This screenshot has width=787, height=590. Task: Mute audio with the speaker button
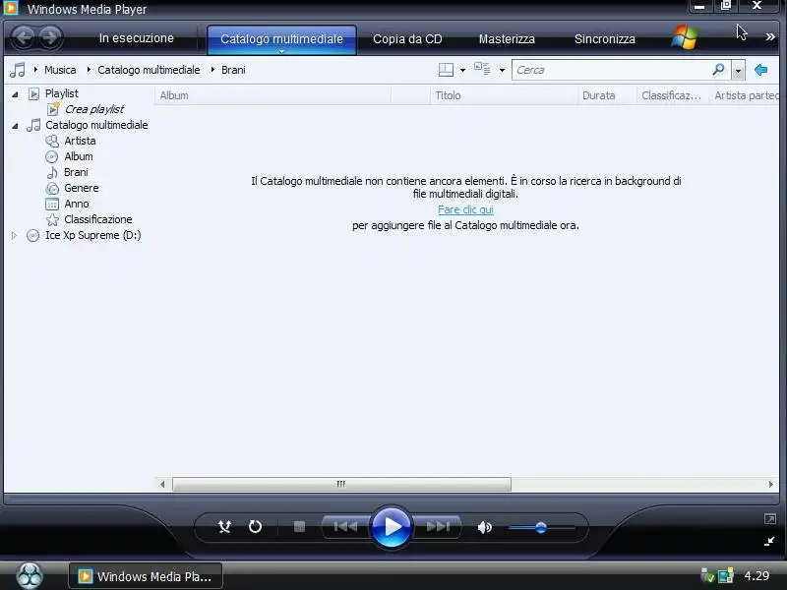click(484, 527)
